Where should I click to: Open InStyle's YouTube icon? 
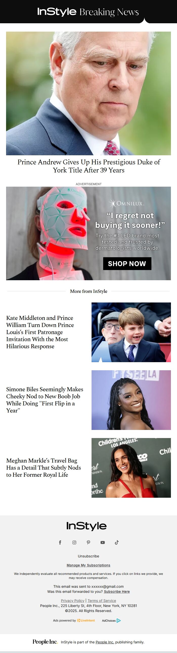tap(103, 542)
